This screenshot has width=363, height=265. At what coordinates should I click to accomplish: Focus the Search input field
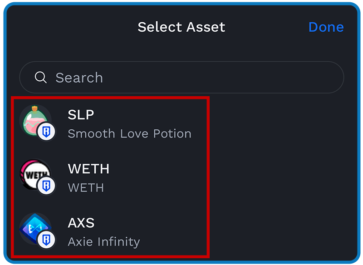[x=181, y=77]
